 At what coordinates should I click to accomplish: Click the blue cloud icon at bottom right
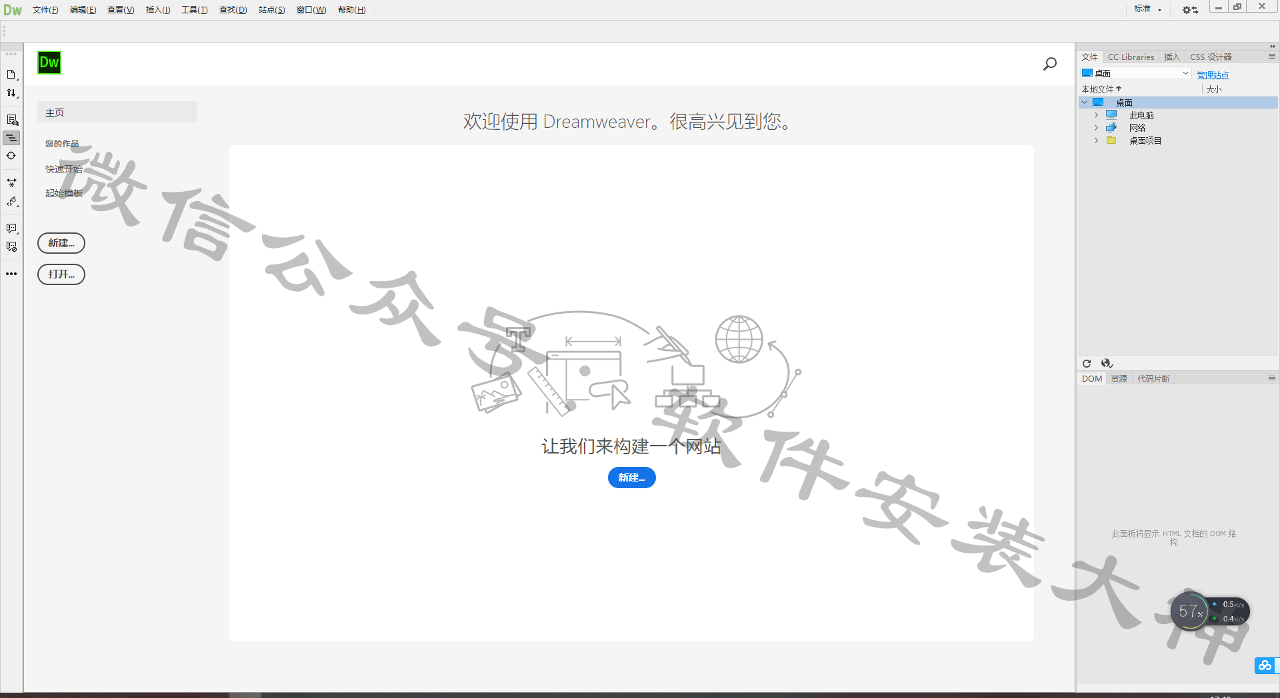(1265, 665)
